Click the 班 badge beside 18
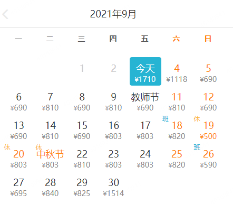Viewport: 233px width, 213px height. pyautogui.click(x=166, y=119)
